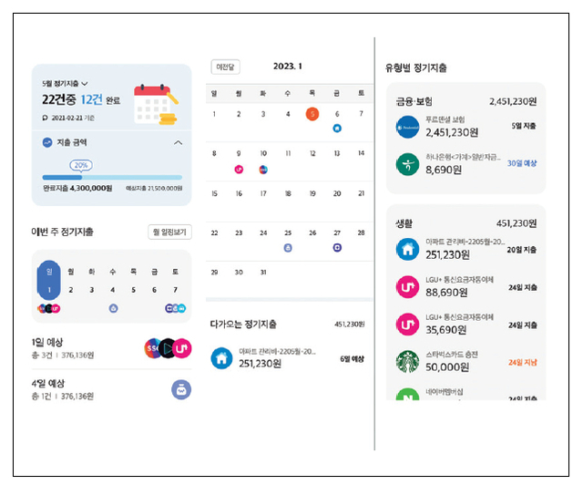Select day 7 in weekly strip
This screenshot has height=485, width=583.
click(x=175, y=290)
